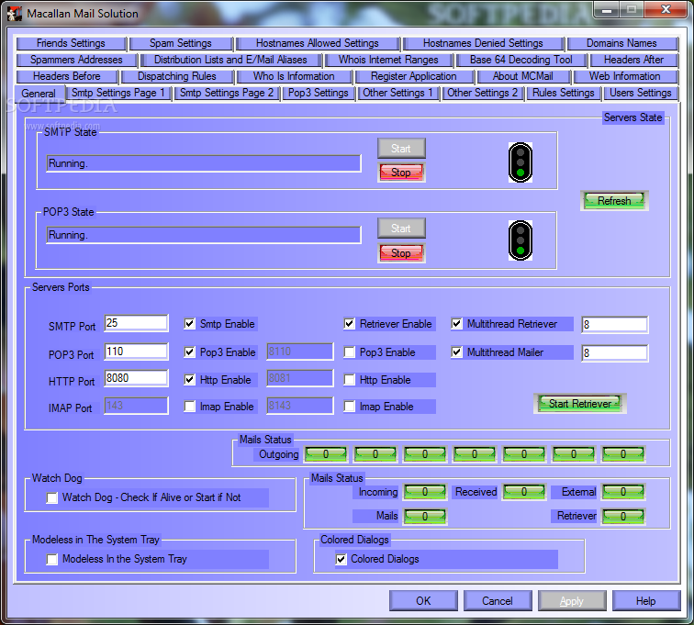Stop the POP3 server
Viewport: 694px width, 625px height.
point(401,253)
